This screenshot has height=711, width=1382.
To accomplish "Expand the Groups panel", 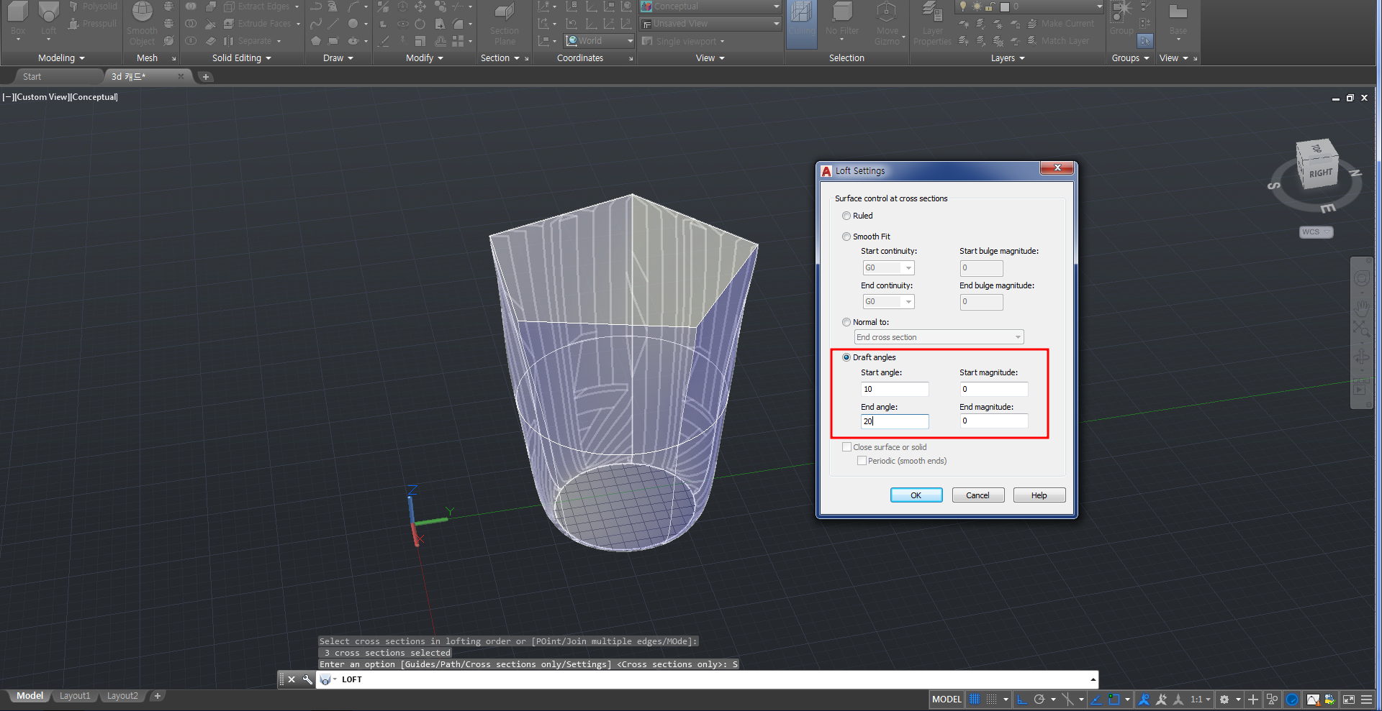I will (x=1130, y=58).
